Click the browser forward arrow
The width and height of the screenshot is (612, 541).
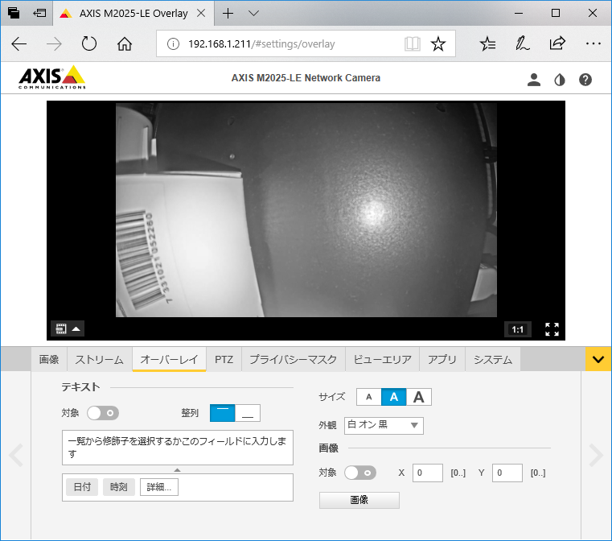tap(54, 43)
